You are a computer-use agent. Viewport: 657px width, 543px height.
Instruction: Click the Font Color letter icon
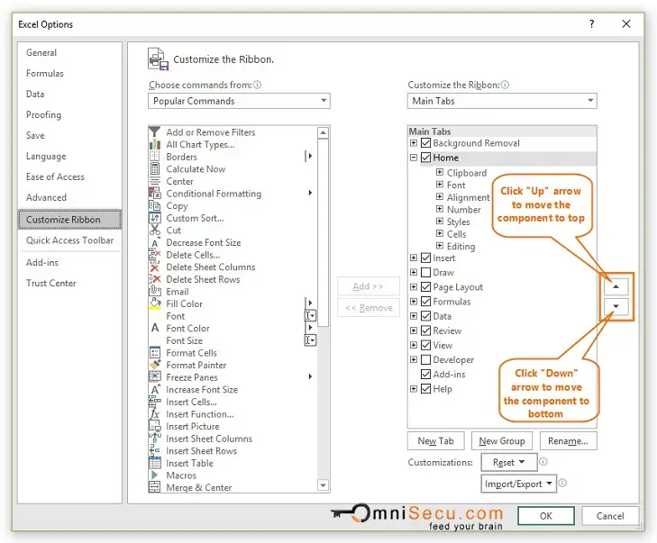click(155, 328)
